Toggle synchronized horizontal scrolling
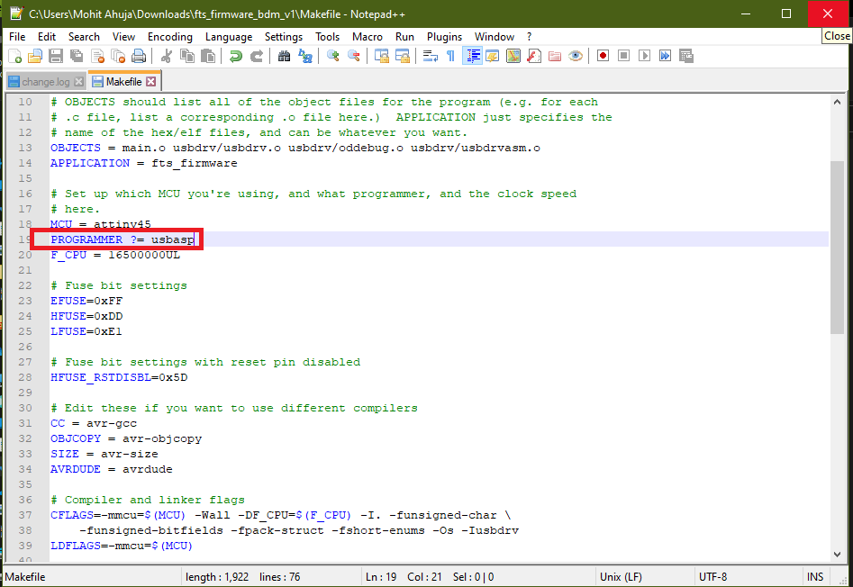This screenshot has width=853, height=587. pyautogui.click(x=403, y=56)
